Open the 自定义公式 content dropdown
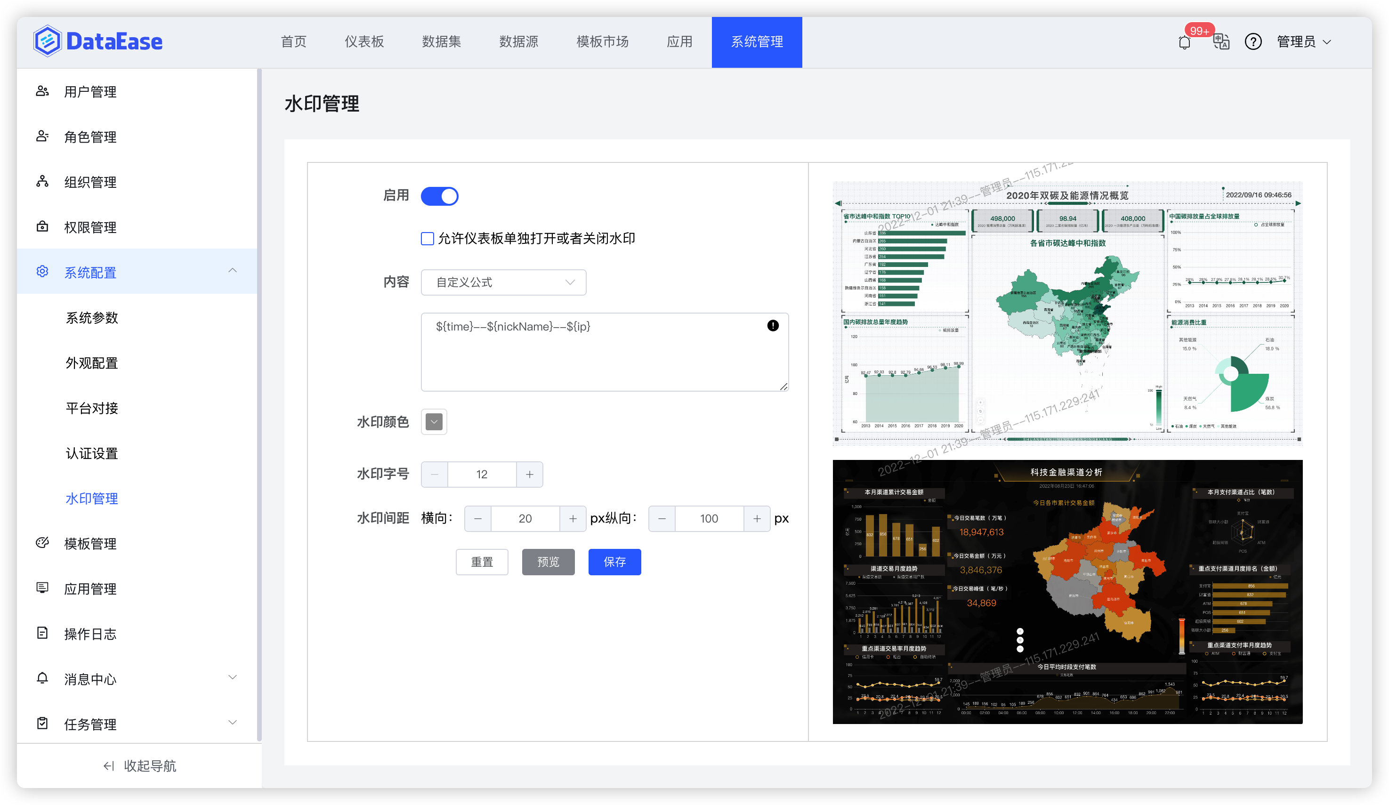 [503, 282]
